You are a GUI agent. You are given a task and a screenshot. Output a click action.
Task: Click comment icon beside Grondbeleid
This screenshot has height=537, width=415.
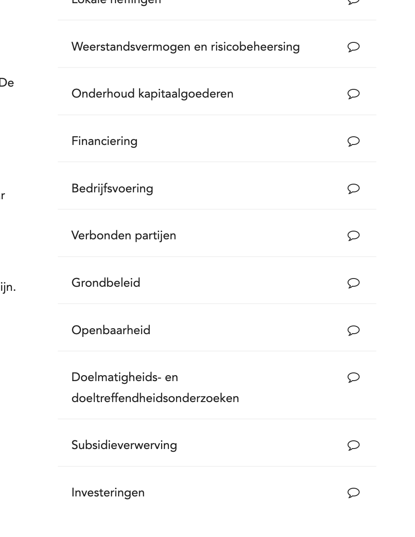coord(354,283)
